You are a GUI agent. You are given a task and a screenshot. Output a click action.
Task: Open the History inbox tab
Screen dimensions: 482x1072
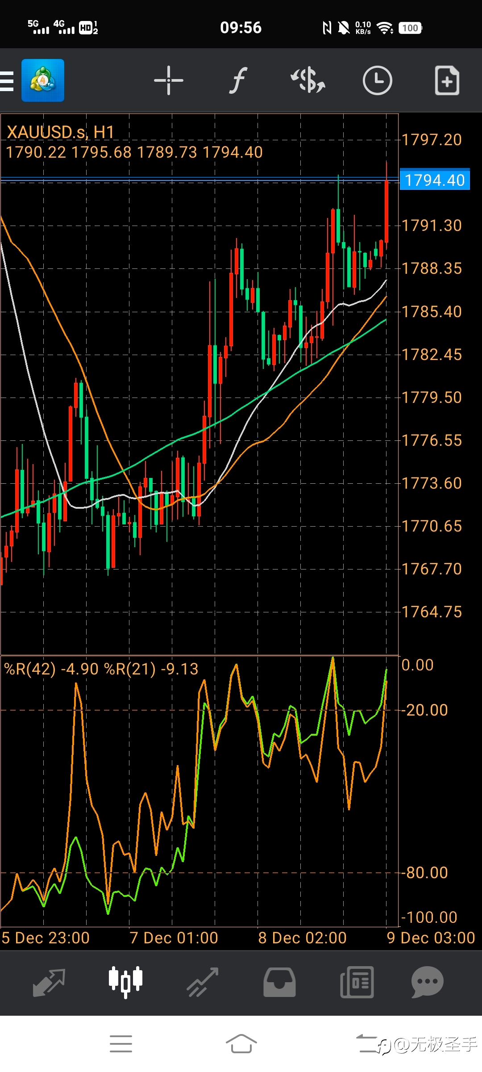coord(279,982)
